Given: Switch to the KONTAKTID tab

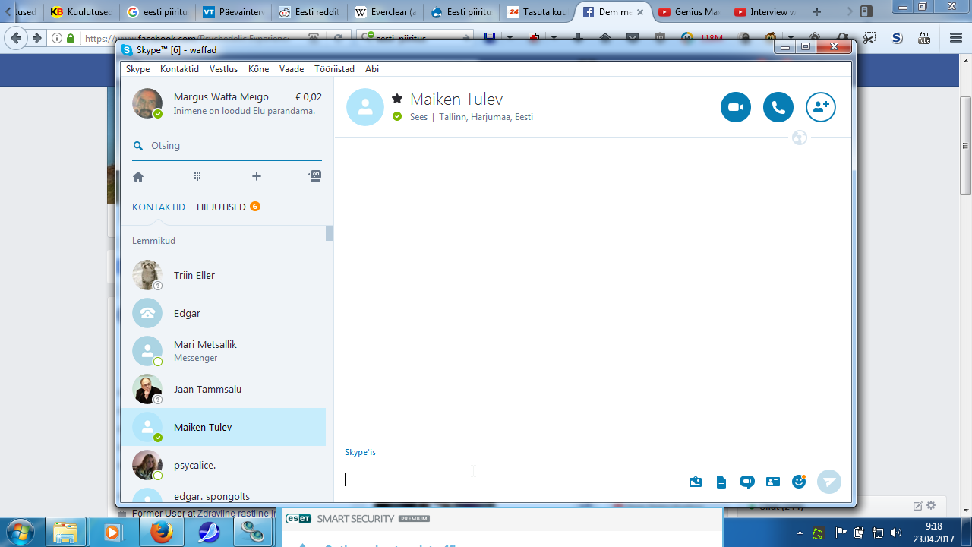Looking at the screenshot, I should pos(159,207).
